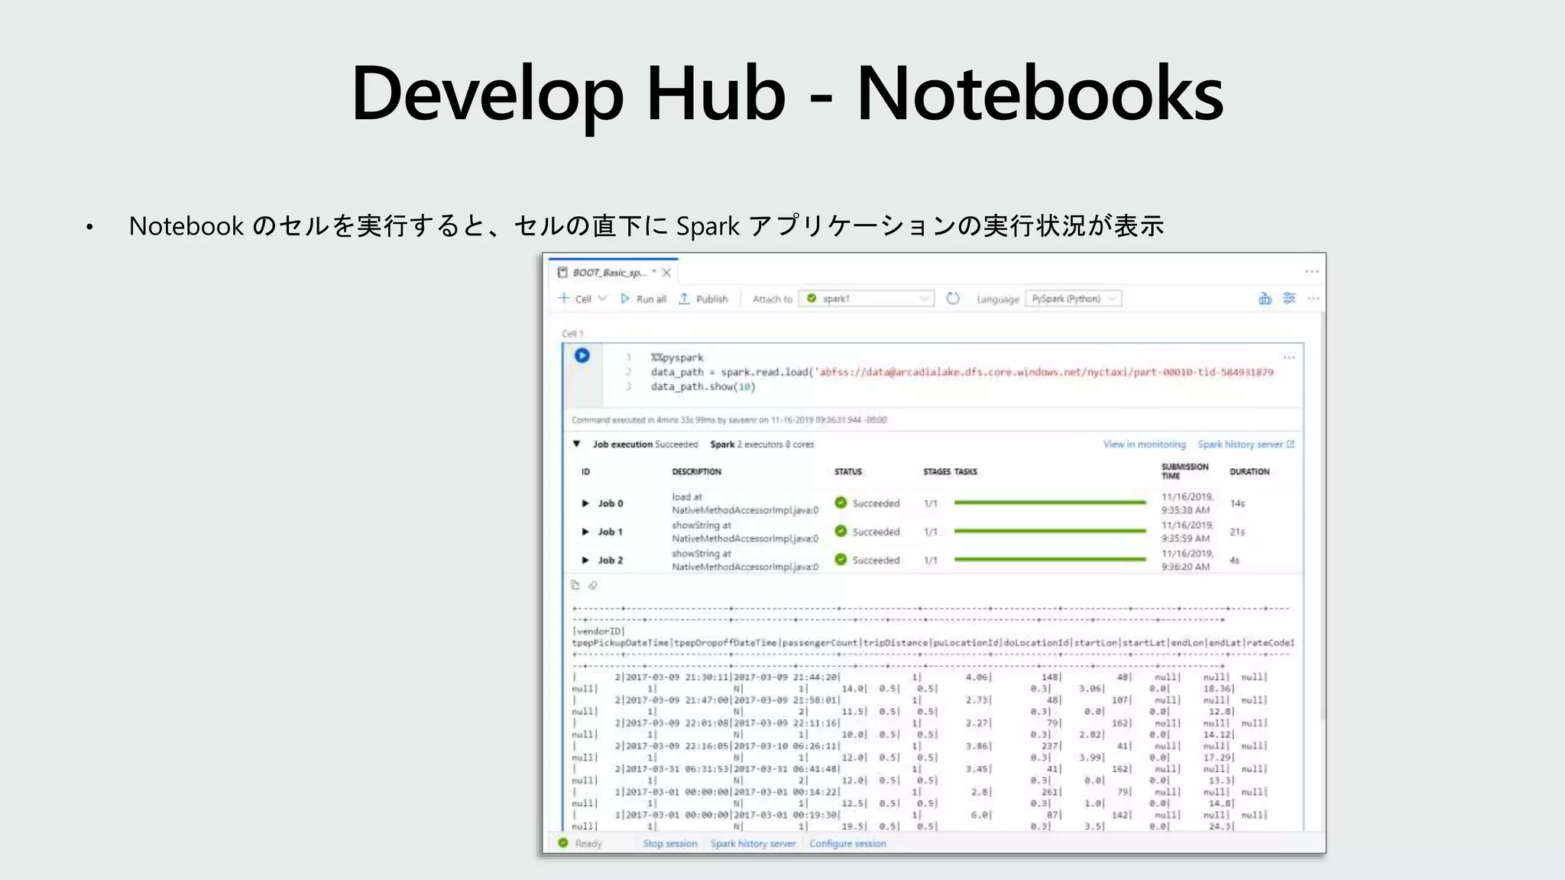The width and height of the screenshot is (1565, 880).
Task: Click the refresh icon next to spark1
Action: 953,299
